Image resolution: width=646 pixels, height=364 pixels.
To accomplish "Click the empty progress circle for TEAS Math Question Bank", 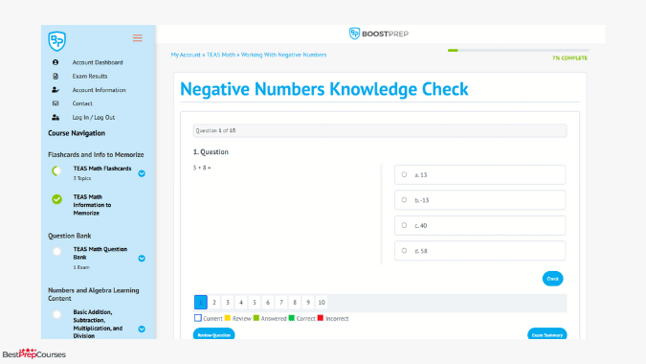I will (x=56, y=252).
